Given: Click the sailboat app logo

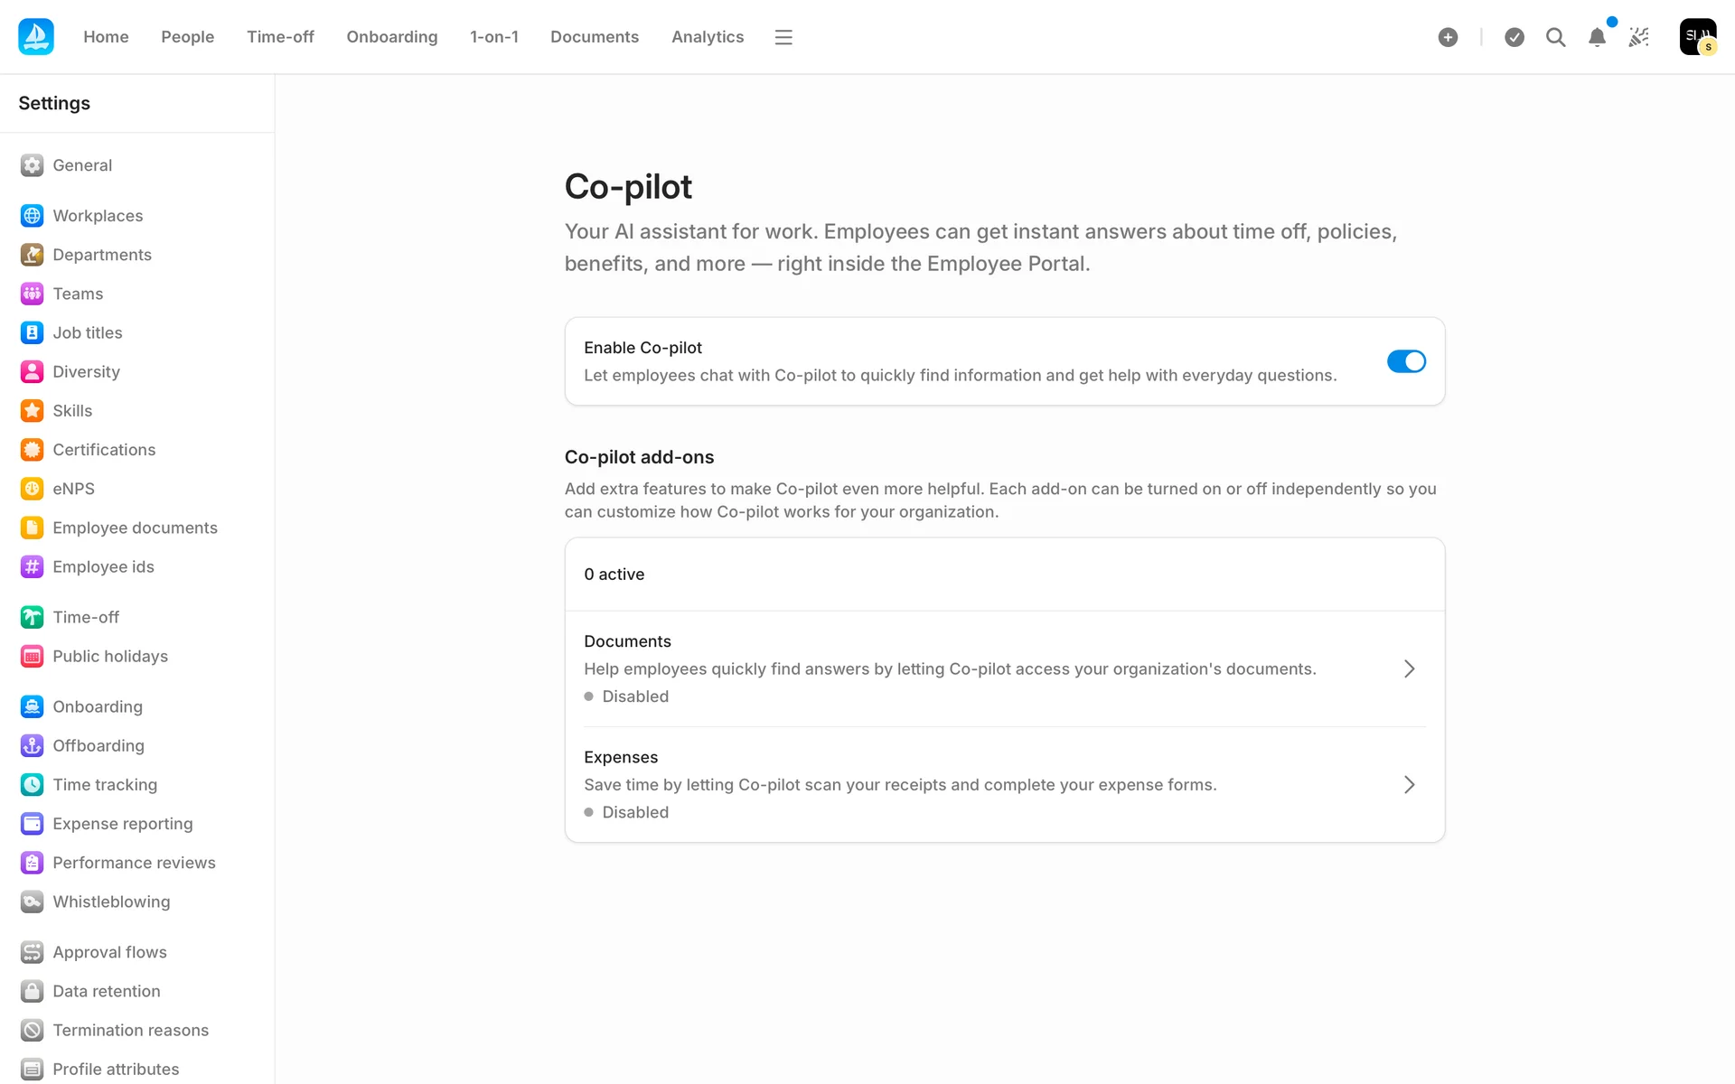Looking at the screenshot, I should click(36, 37).
